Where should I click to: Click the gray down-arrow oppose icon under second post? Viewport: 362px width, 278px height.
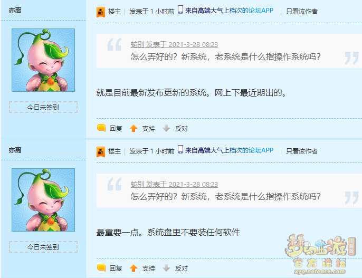(166, 268)
